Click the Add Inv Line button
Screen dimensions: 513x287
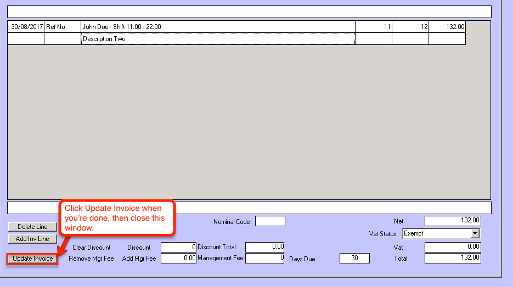coord(32,239)
